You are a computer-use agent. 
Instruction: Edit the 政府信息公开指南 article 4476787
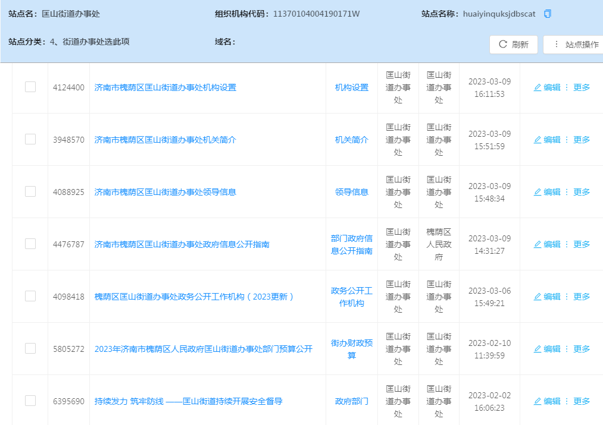[547, 244]
